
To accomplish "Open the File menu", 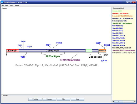I will coord(3,5).
